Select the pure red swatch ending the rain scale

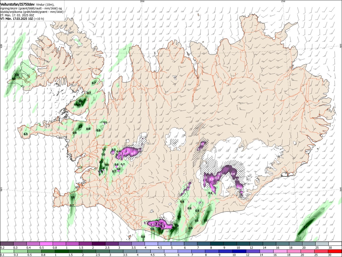tap(335, 251)
